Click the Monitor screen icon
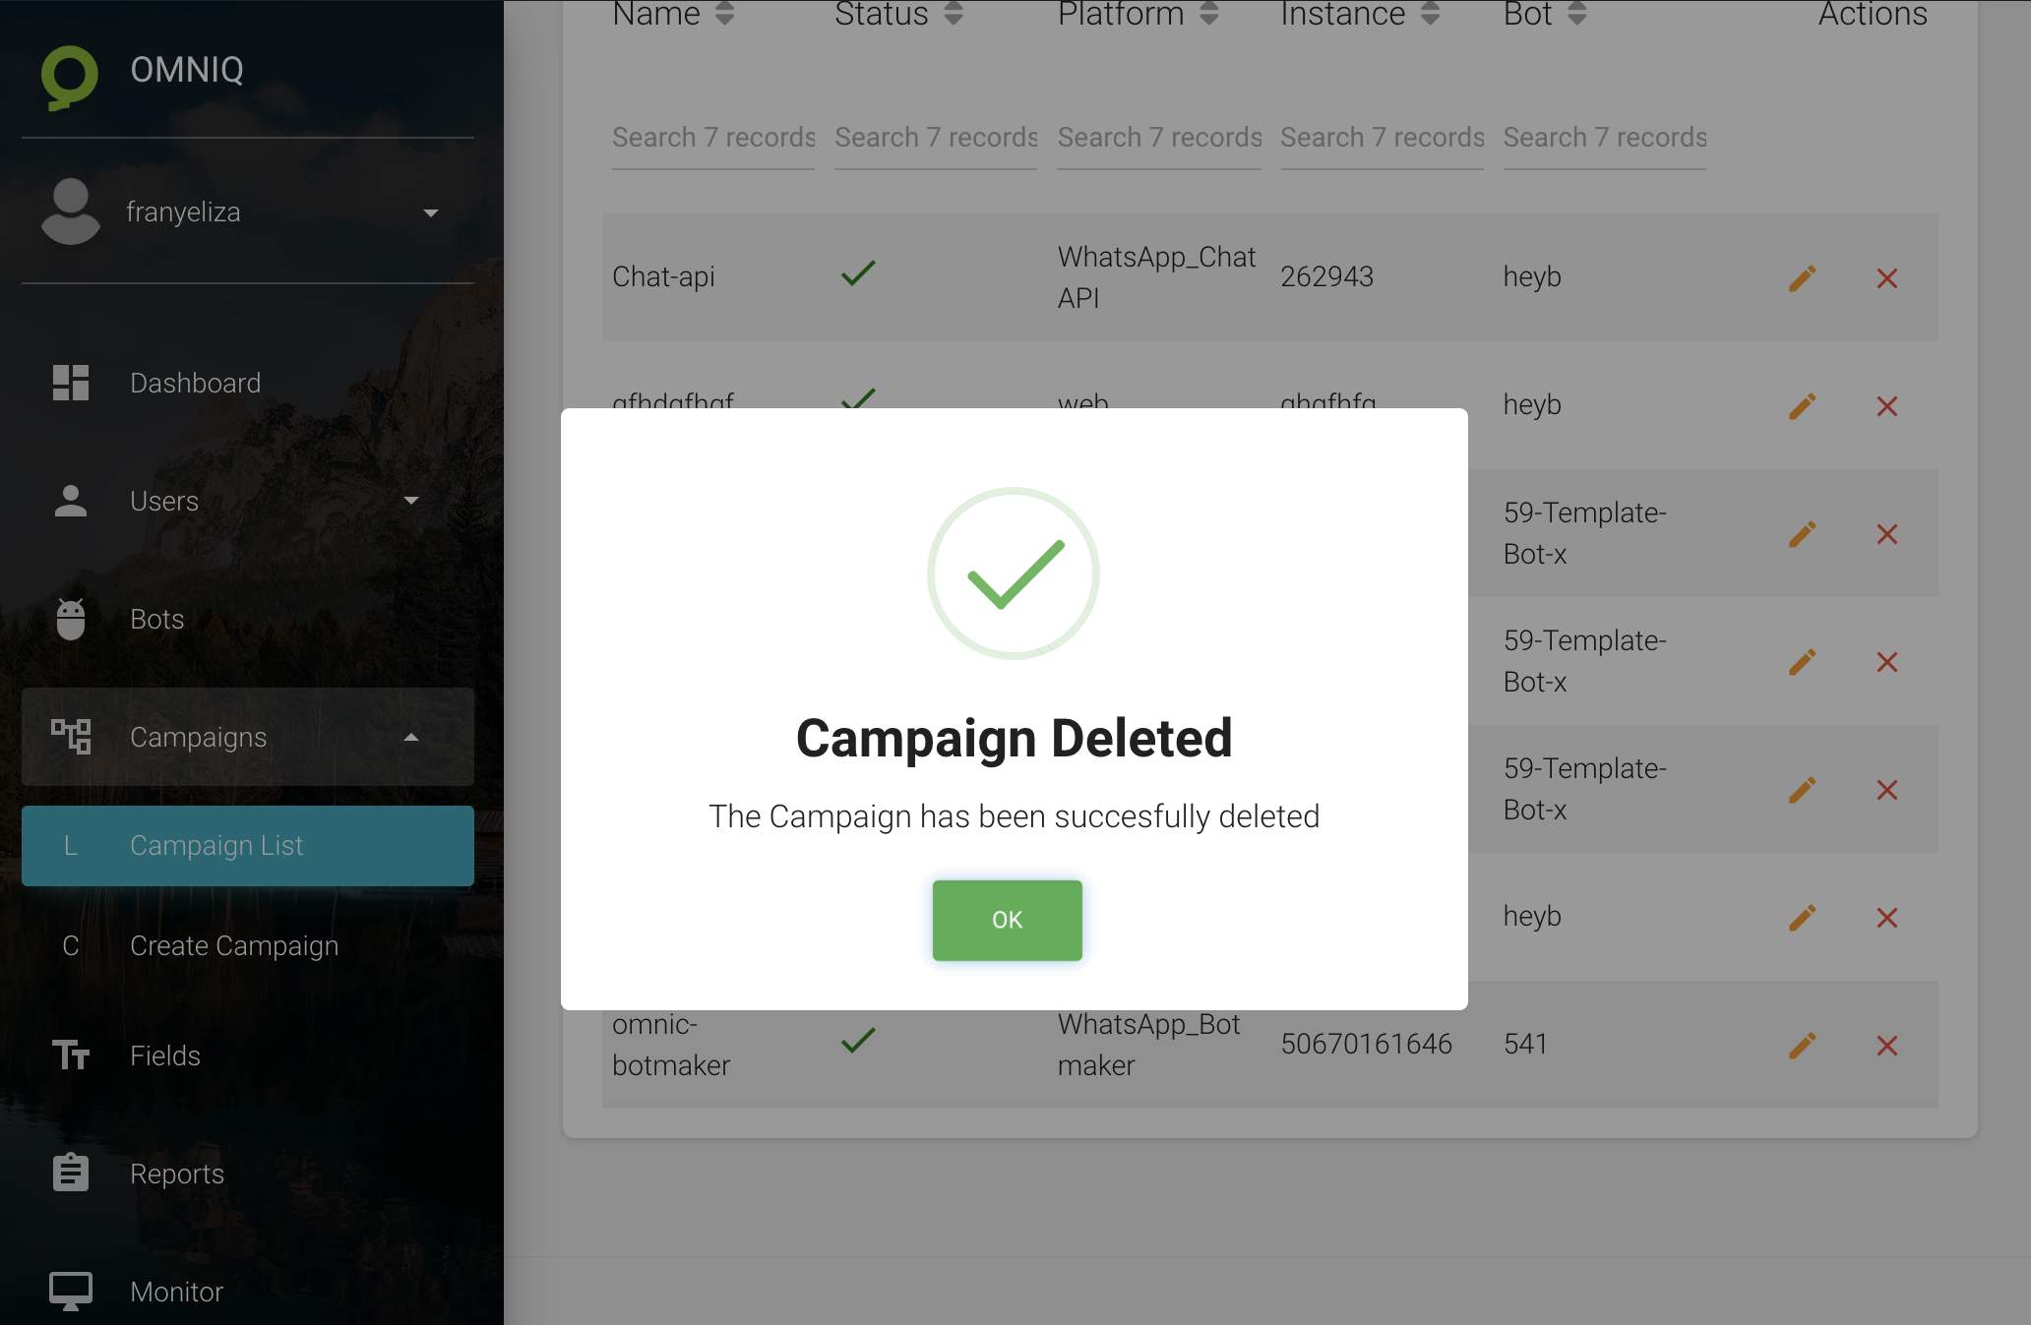Image resolution: width=2031 pixels, height=1325 pixels. tap(71, 1291)
